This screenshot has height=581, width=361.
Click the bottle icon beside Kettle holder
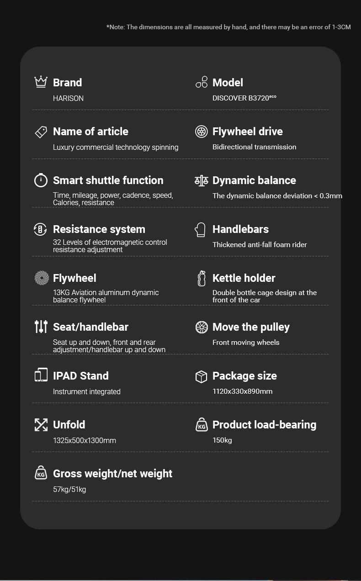(x=202, y=278)
